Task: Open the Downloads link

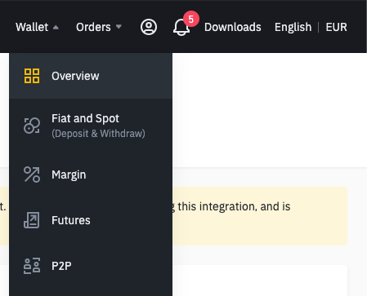Action: (x=233, y=27)
